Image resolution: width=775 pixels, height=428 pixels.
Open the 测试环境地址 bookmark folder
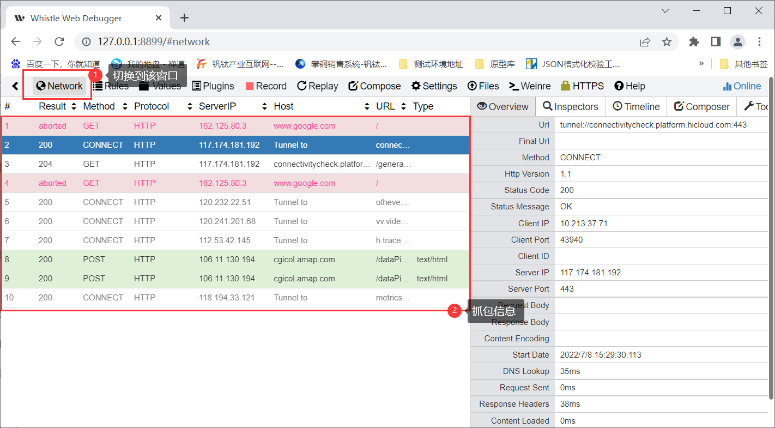click(x=431, y=64)
